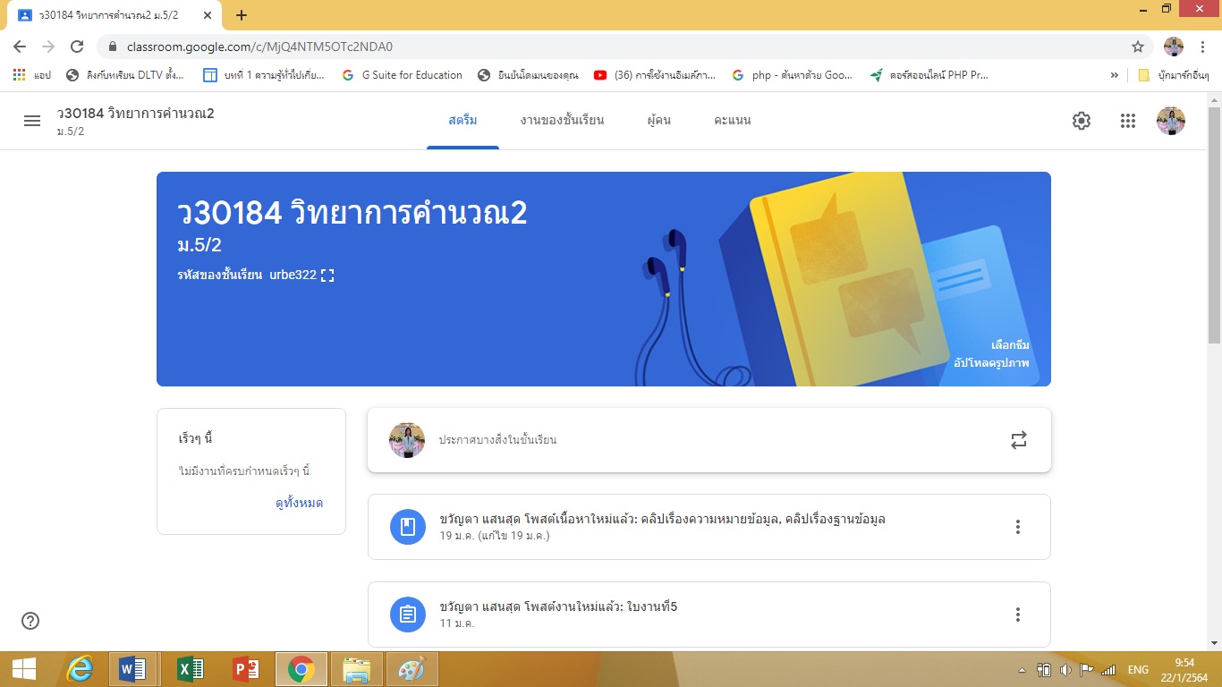Open the php Google search bookmark
1222x687 pixels.
point(793,75)
